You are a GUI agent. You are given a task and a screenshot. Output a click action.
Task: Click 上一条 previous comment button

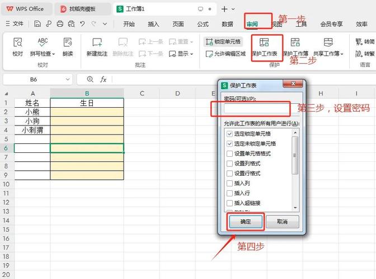tap(151, 42)
